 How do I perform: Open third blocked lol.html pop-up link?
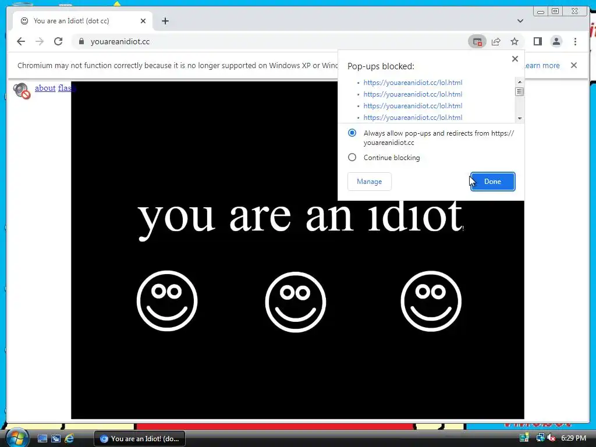(x=413, y=106)
